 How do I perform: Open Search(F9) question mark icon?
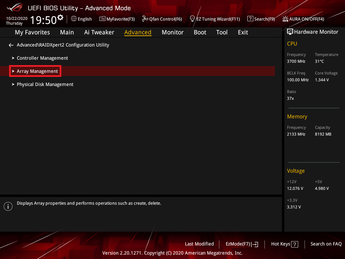pyautogui.click(x=250, y=19)
